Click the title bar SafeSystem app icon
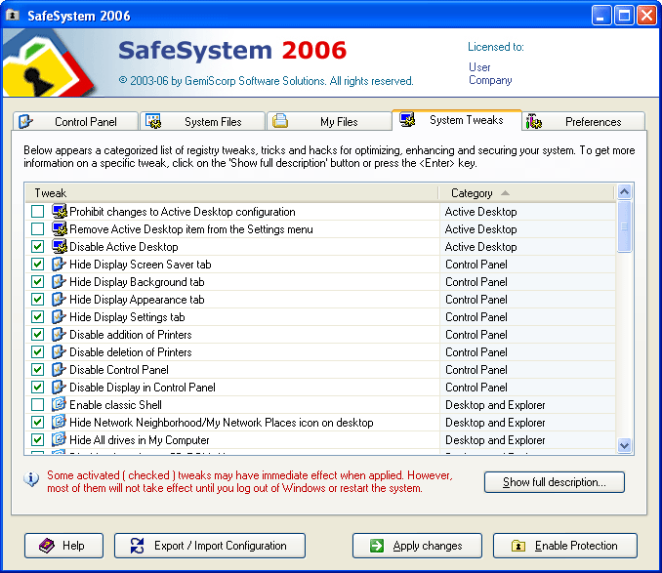 tap(13, 16)
